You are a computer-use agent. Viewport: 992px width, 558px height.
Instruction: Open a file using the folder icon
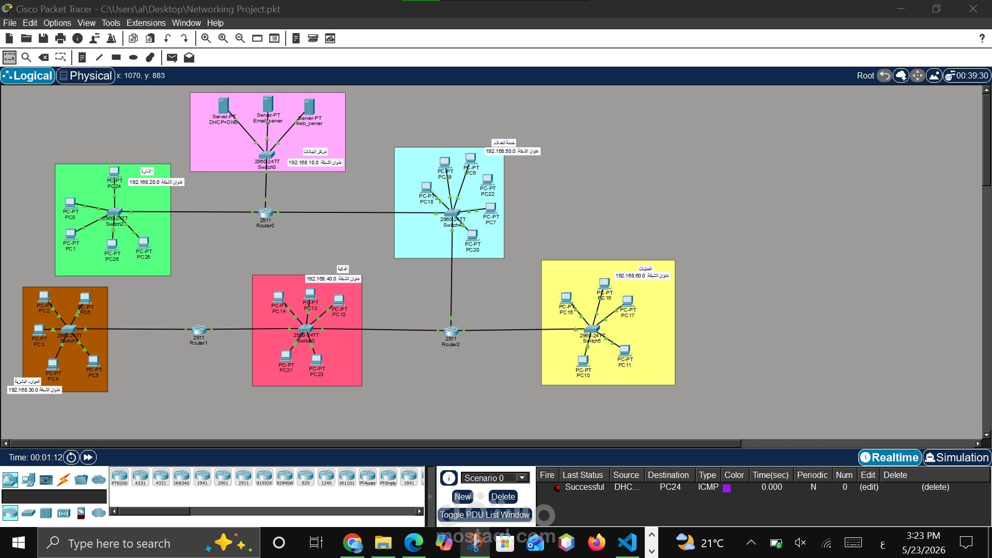(x=26, y=38)
